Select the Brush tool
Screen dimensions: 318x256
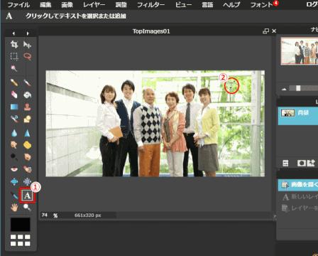(27, 82)
